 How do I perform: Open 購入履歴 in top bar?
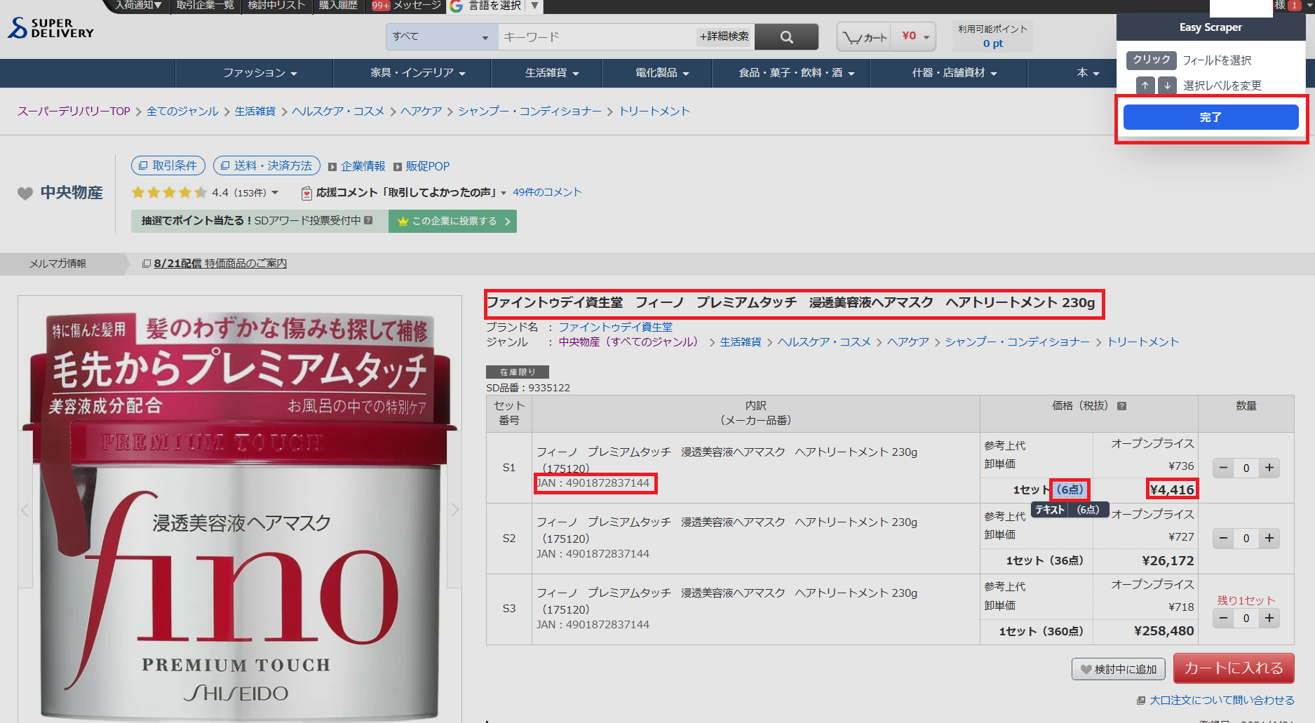(338, 6)
